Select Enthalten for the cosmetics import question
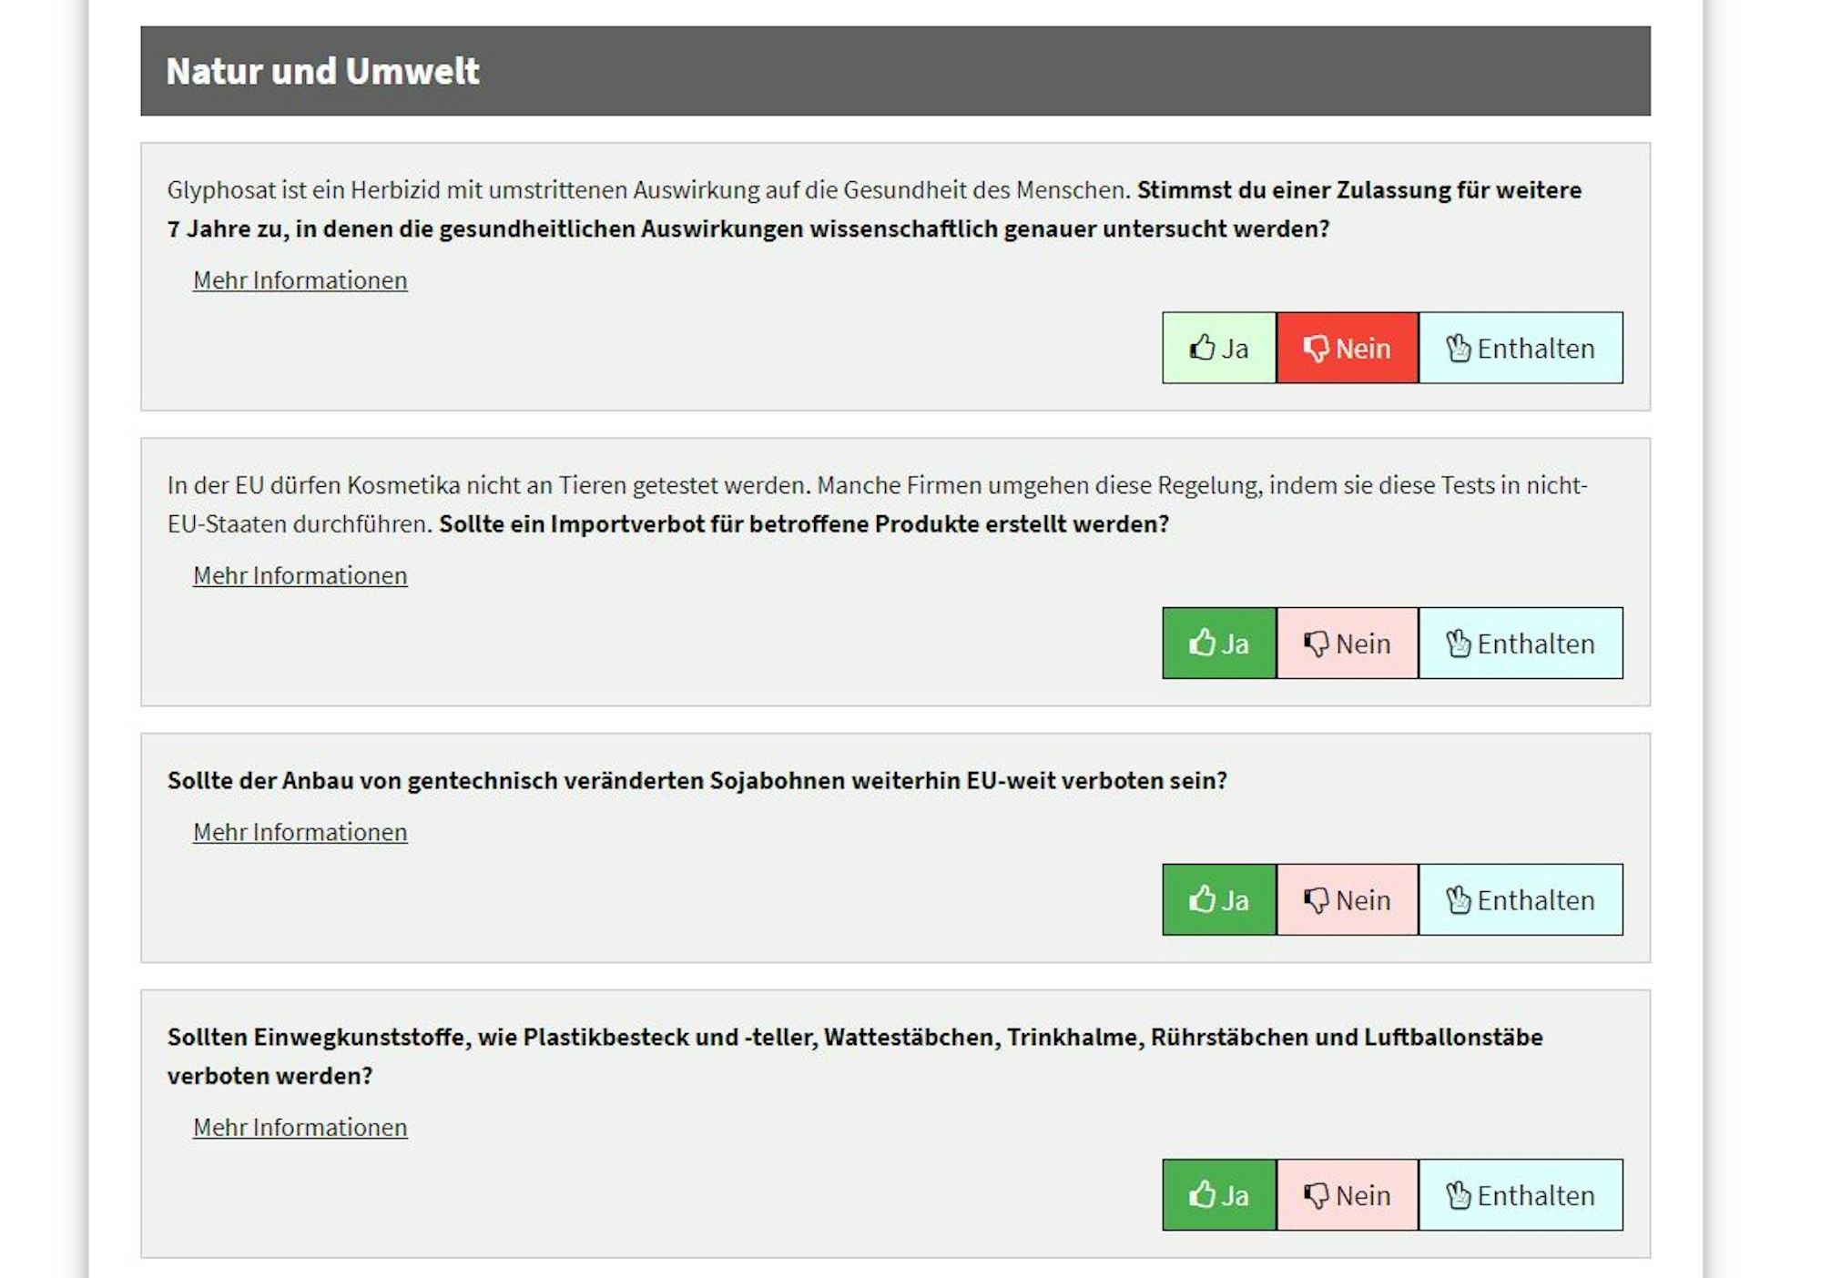Viewport: 1821px width, 1278px height. click(x=1521, y=643)
